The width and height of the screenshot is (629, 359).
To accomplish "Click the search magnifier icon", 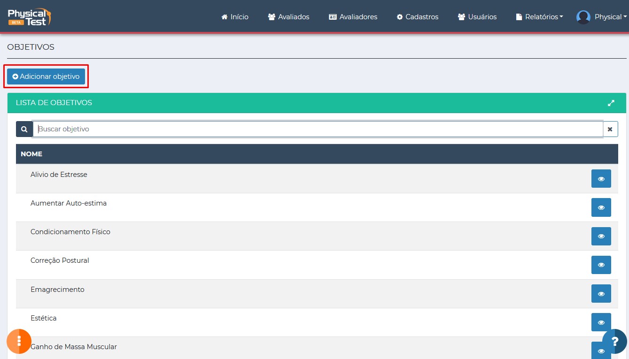I will [x=24, y=129].
